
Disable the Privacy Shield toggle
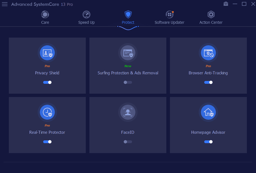click(47, 82)
